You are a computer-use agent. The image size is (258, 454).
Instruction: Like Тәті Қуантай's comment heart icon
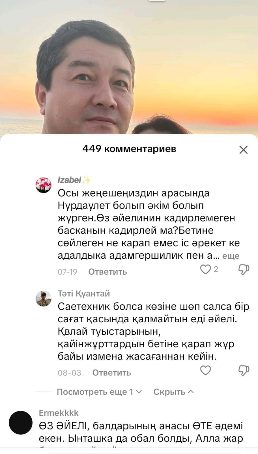click(x=206, y=370)
